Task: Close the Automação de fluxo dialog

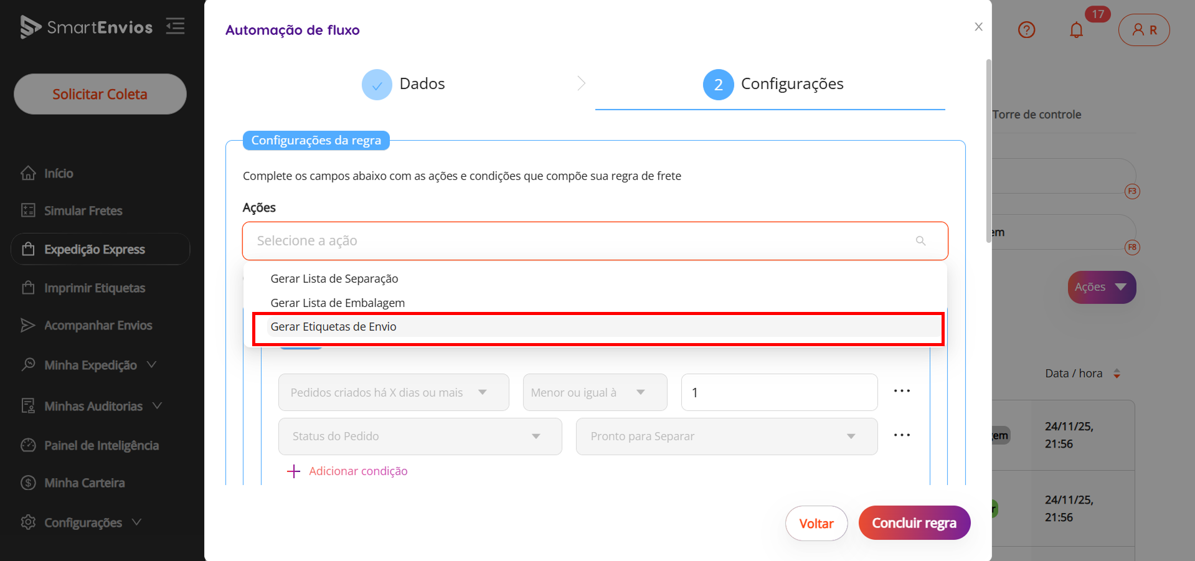Action: tap(978, 27)
